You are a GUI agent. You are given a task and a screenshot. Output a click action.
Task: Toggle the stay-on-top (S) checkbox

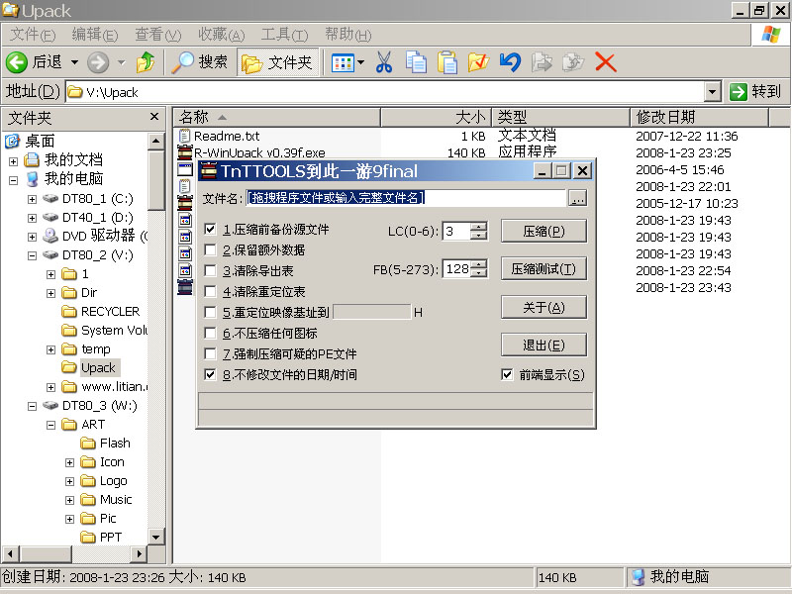tap(507, 374)
